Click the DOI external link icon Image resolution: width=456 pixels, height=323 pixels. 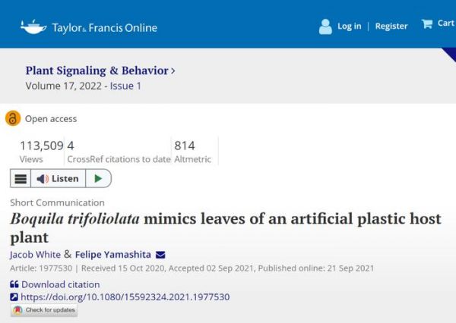[x=14, y=297]
